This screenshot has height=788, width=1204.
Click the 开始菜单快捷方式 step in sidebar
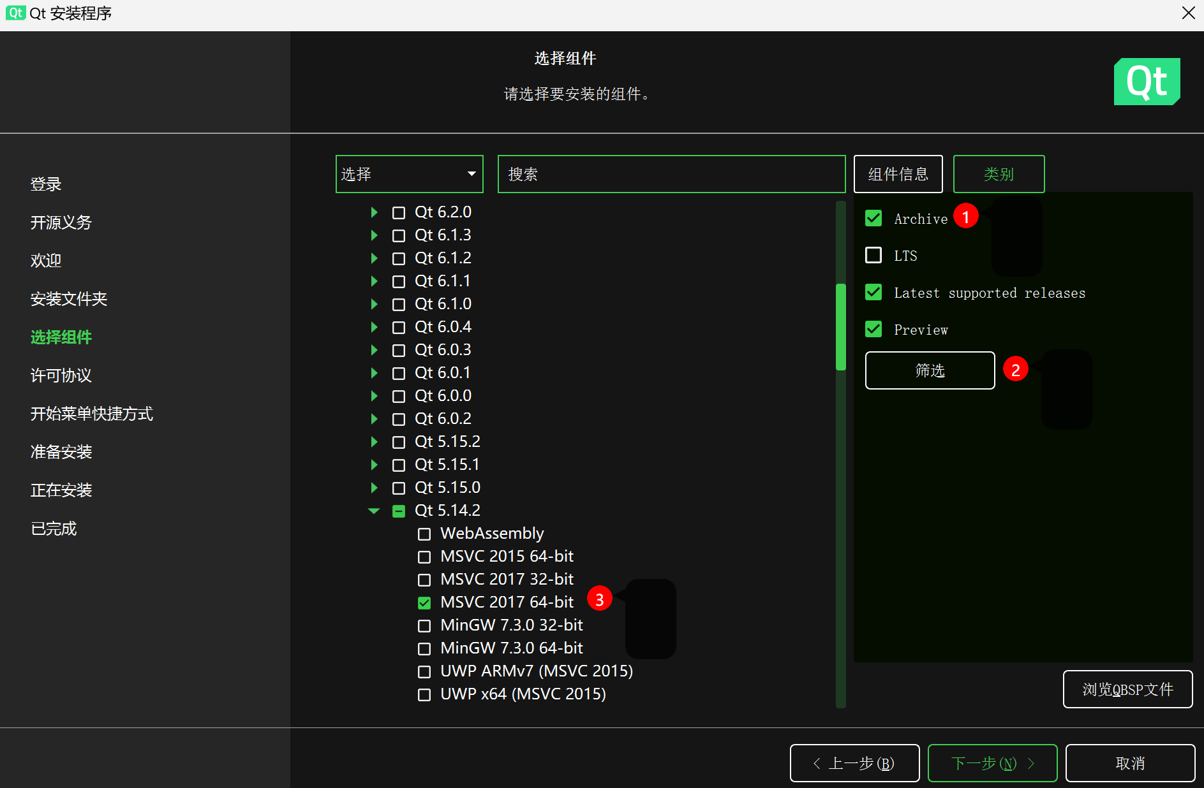tap(92, 414)
